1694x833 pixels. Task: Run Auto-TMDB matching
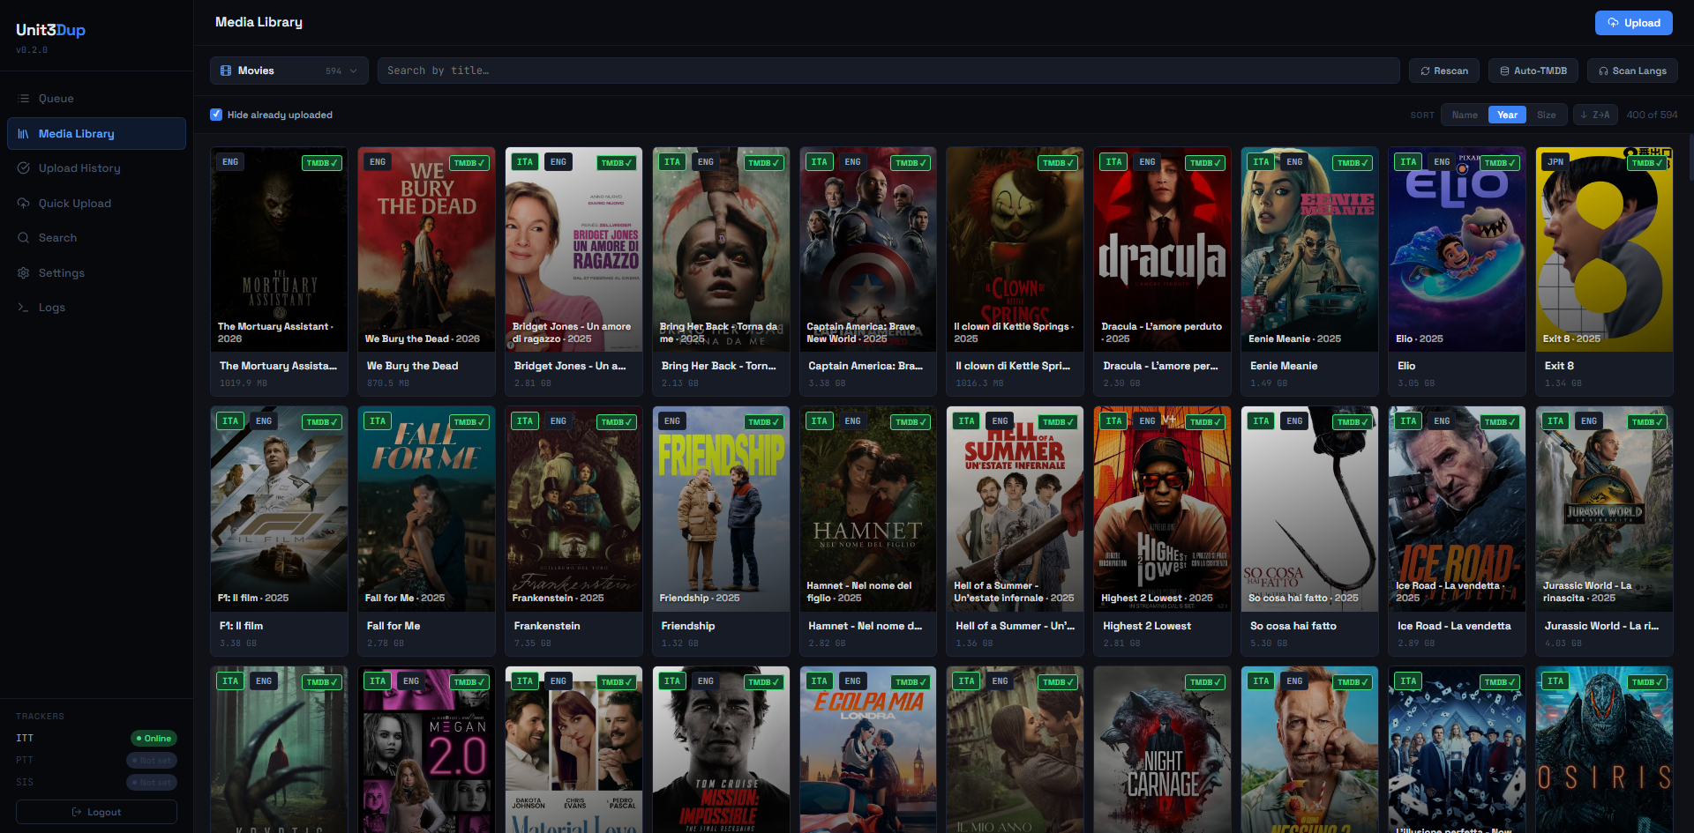click(x=1533, y=71)
